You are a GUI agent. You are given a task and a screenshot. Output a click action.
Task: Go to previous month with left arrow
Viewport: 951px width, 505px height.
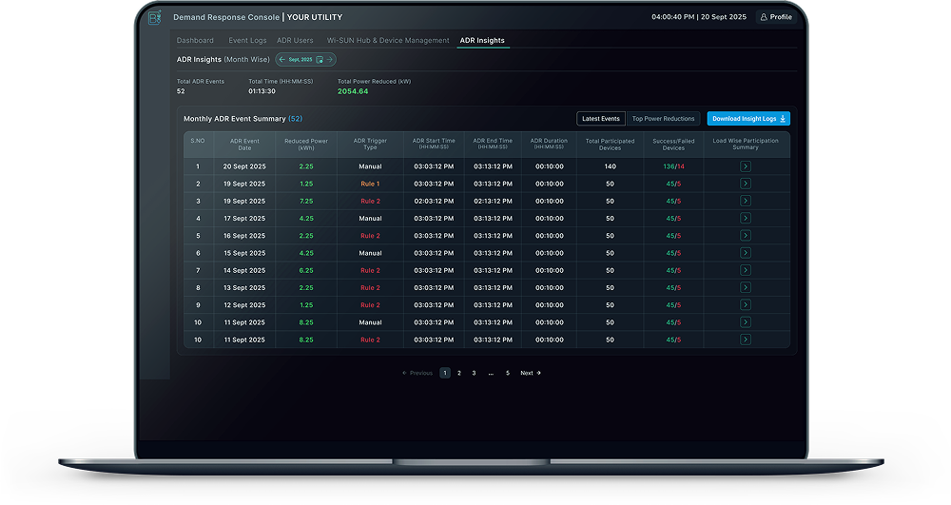(x=282, y=59)
